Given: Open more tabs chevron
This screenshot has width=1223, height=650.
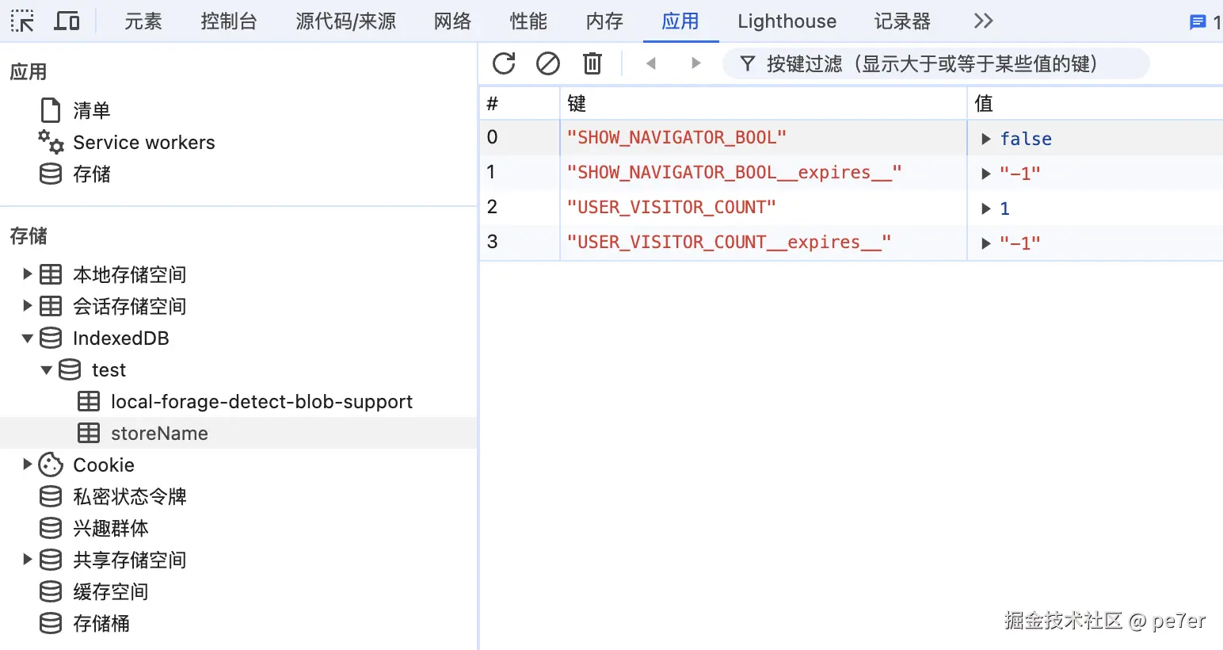Looking at the screenshot, I should (983, 21).
